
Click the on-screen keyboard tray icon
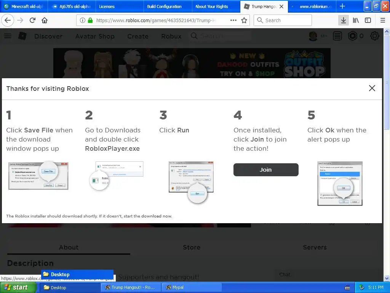point(347,288)
